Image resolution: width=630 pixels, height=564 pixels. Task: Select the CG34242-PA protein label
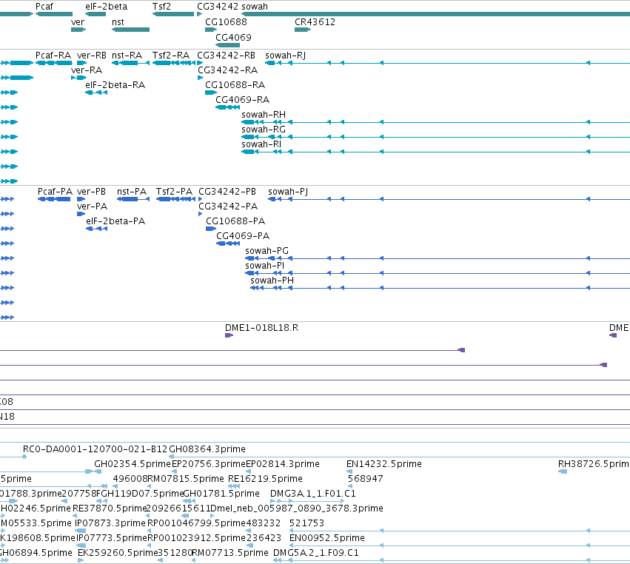228,207
